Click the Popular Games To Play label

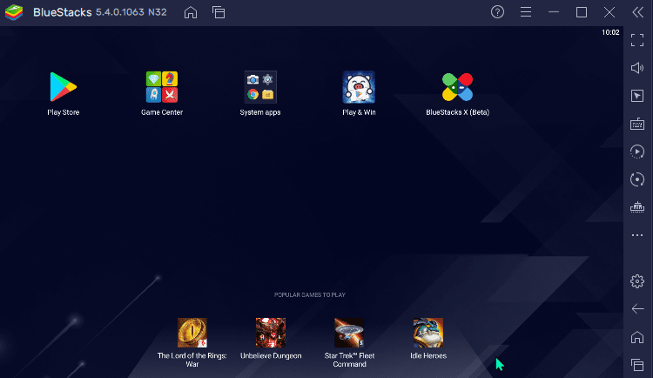[x=310, y=294]
